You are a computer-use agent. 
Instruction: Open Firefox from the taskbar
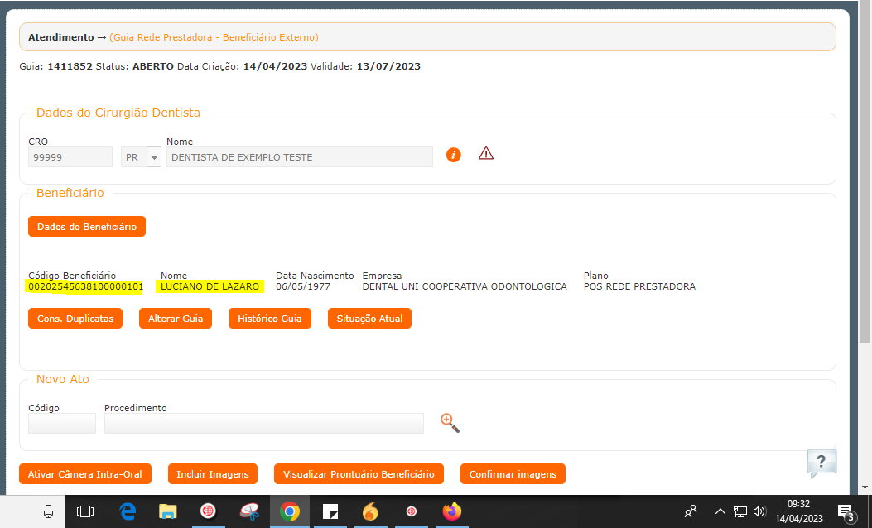(451, 511)
